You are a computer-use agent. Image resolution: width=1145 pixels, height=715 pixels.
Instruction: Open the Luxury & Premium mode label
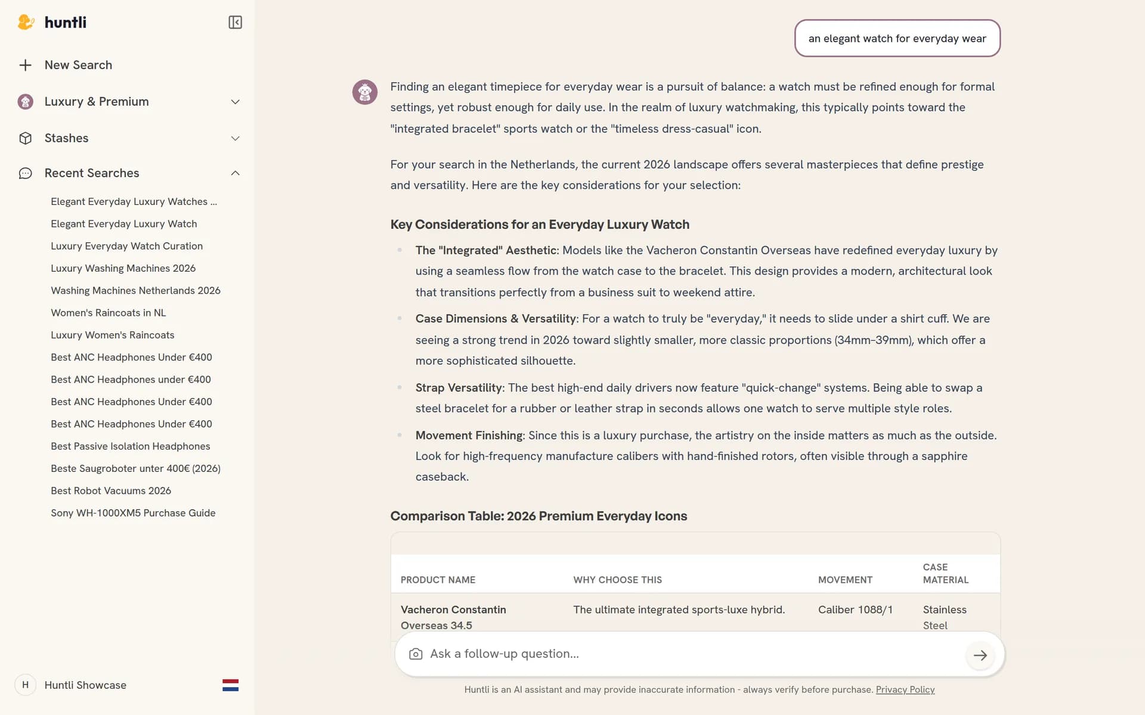pyautogui.click(x=97, y=102)
